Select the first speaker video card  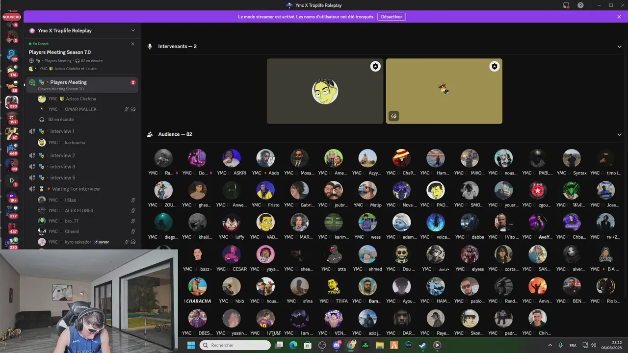click(325, 91)
